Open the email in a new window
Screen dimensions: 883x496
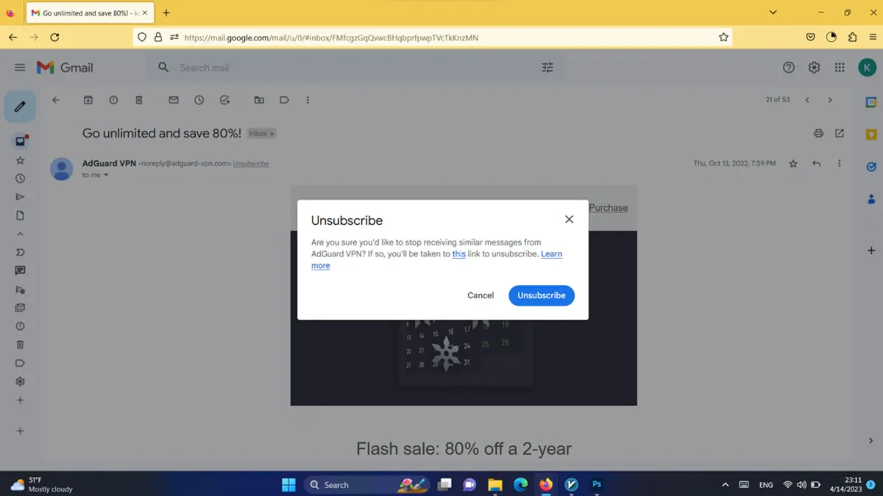[840, 133]
